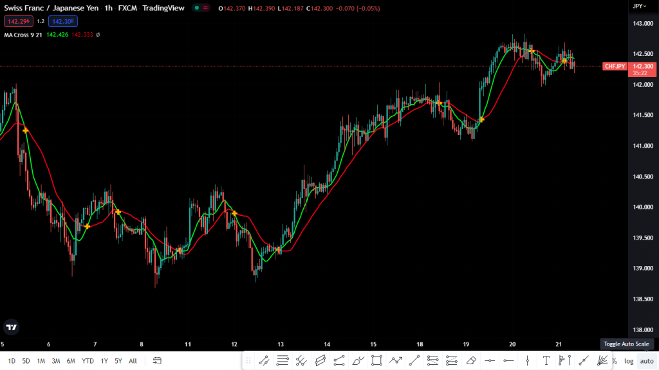Click the Swiss Franc / Japanese Yen title
The width and height of the screenshot is (659, 370).
tap(51, 8)
